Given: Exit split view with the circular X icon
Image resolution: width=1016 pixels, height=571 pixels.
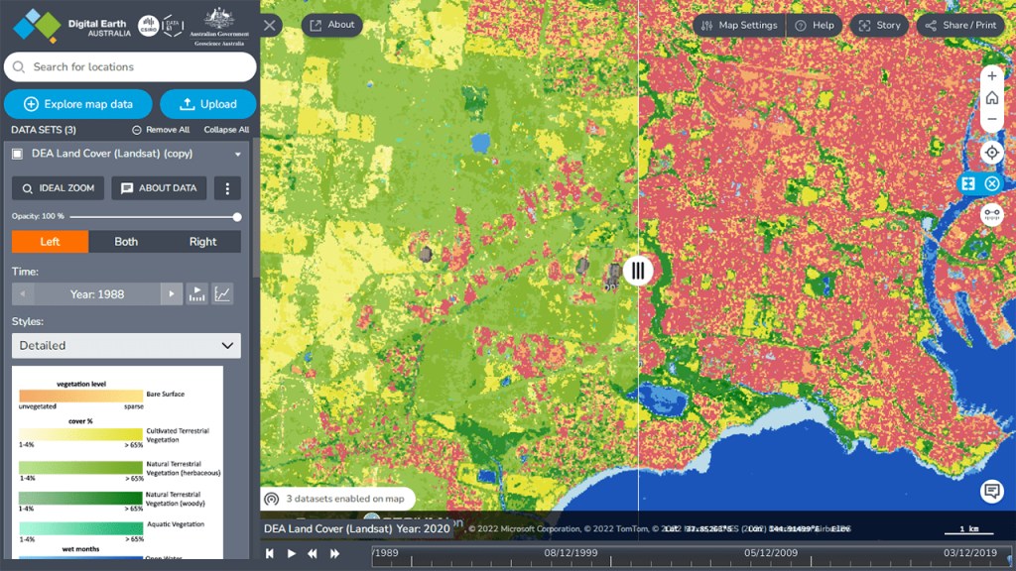Looking at the screenshot, I should [991, 183].
